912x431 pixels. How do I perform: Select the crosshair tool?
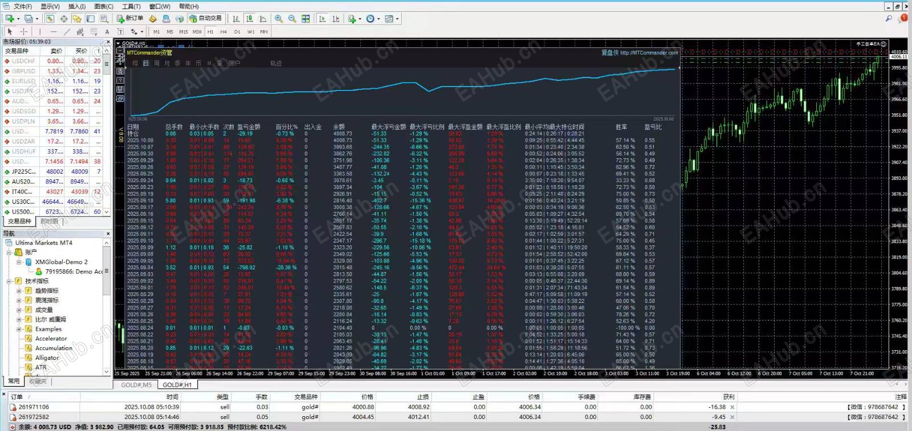(23, 31)
